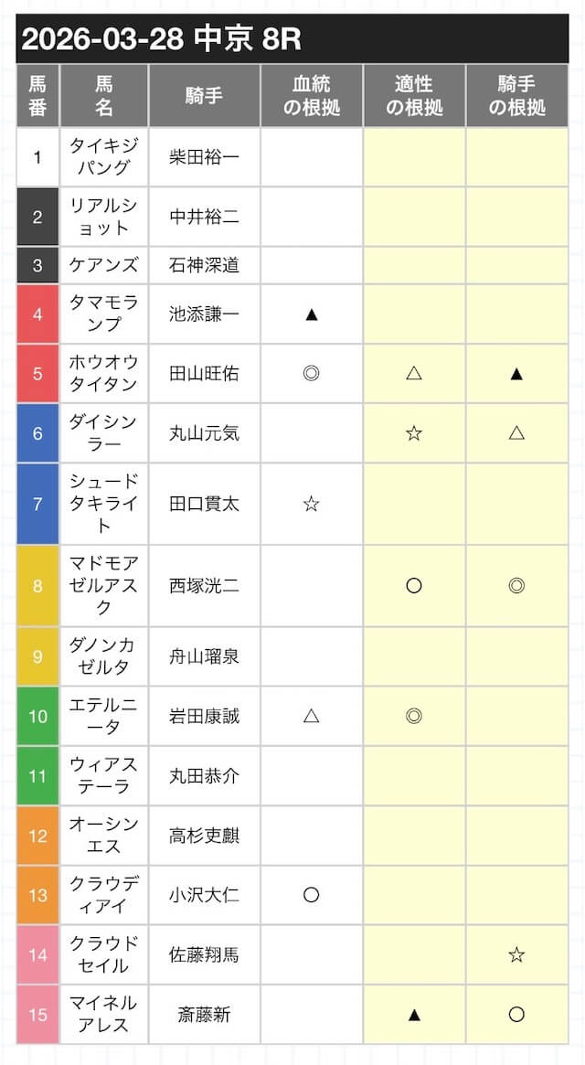Click the ☆ mark in クラウドセイル's row

[x=516, y=954]
